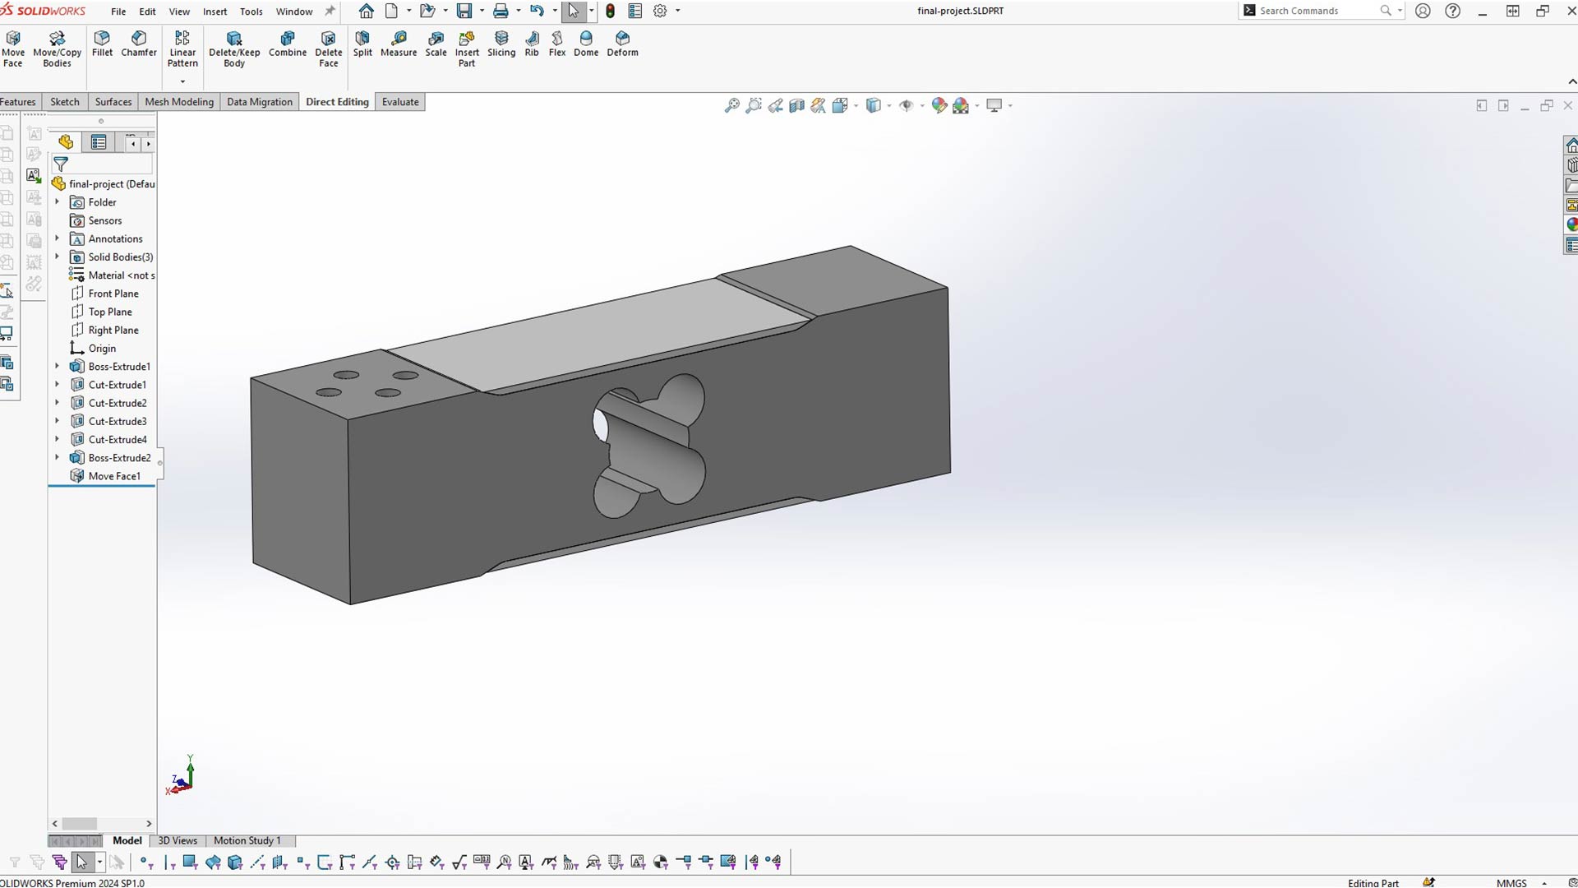Expand the Solid Bodies(3) node
Screen dimensions: 1578x888
[57, 257]
